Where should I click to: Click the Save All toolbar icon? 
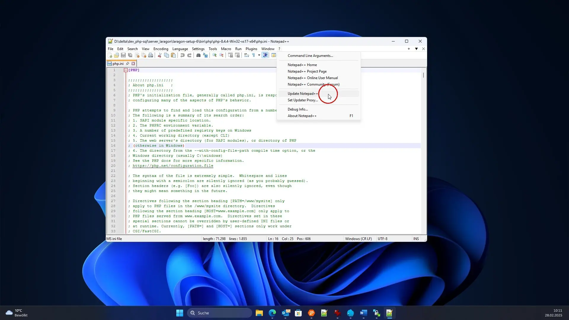[130, 55]
